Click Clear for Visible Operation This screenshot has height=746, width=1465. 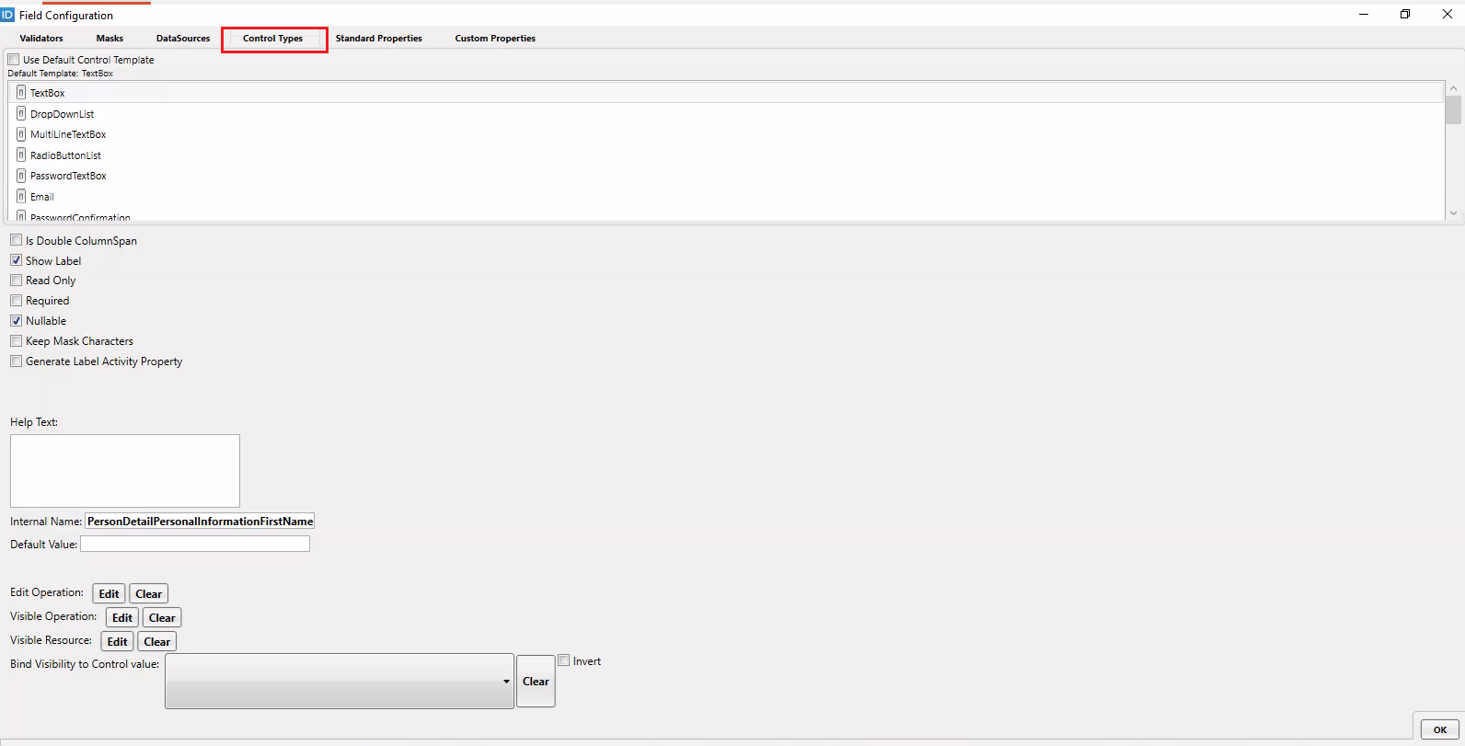pyautogui.click(x=162, y=618)
